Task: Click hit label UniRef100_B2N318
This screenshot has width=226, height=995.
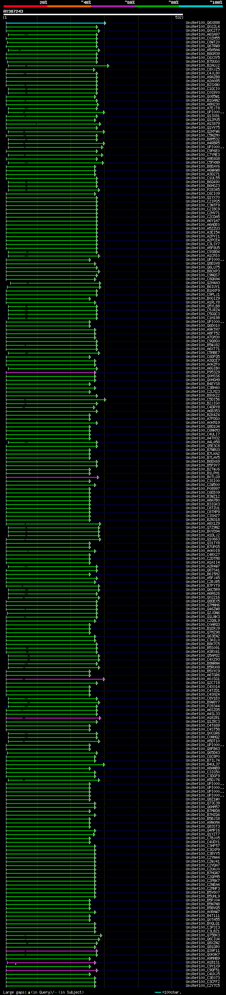Action: [203, 520]
